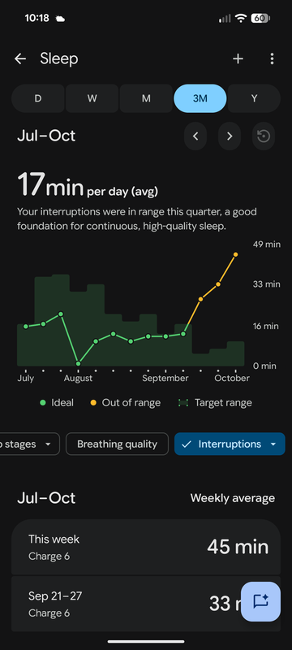The image size is (292, 650).
Task: Tap the back arrow icon
Action: coord(20,58)
